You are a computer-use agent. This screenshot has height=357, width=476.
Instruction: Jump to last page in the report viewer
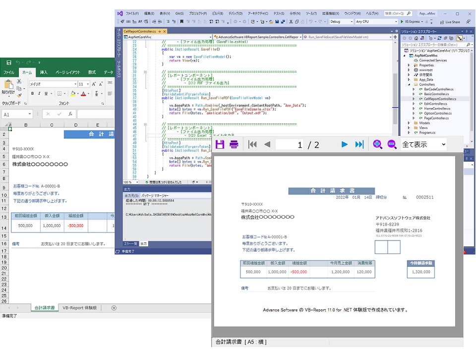coord(359,144)
